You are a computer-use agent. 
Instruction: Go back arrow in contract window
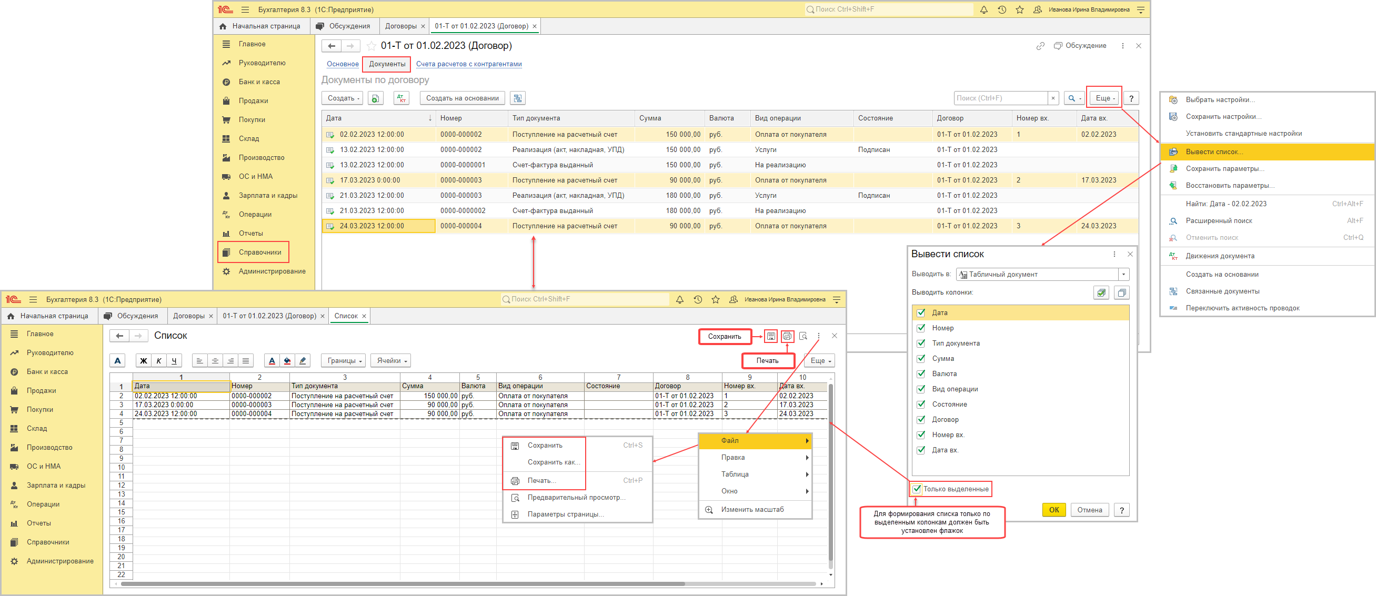pos(331,46)
